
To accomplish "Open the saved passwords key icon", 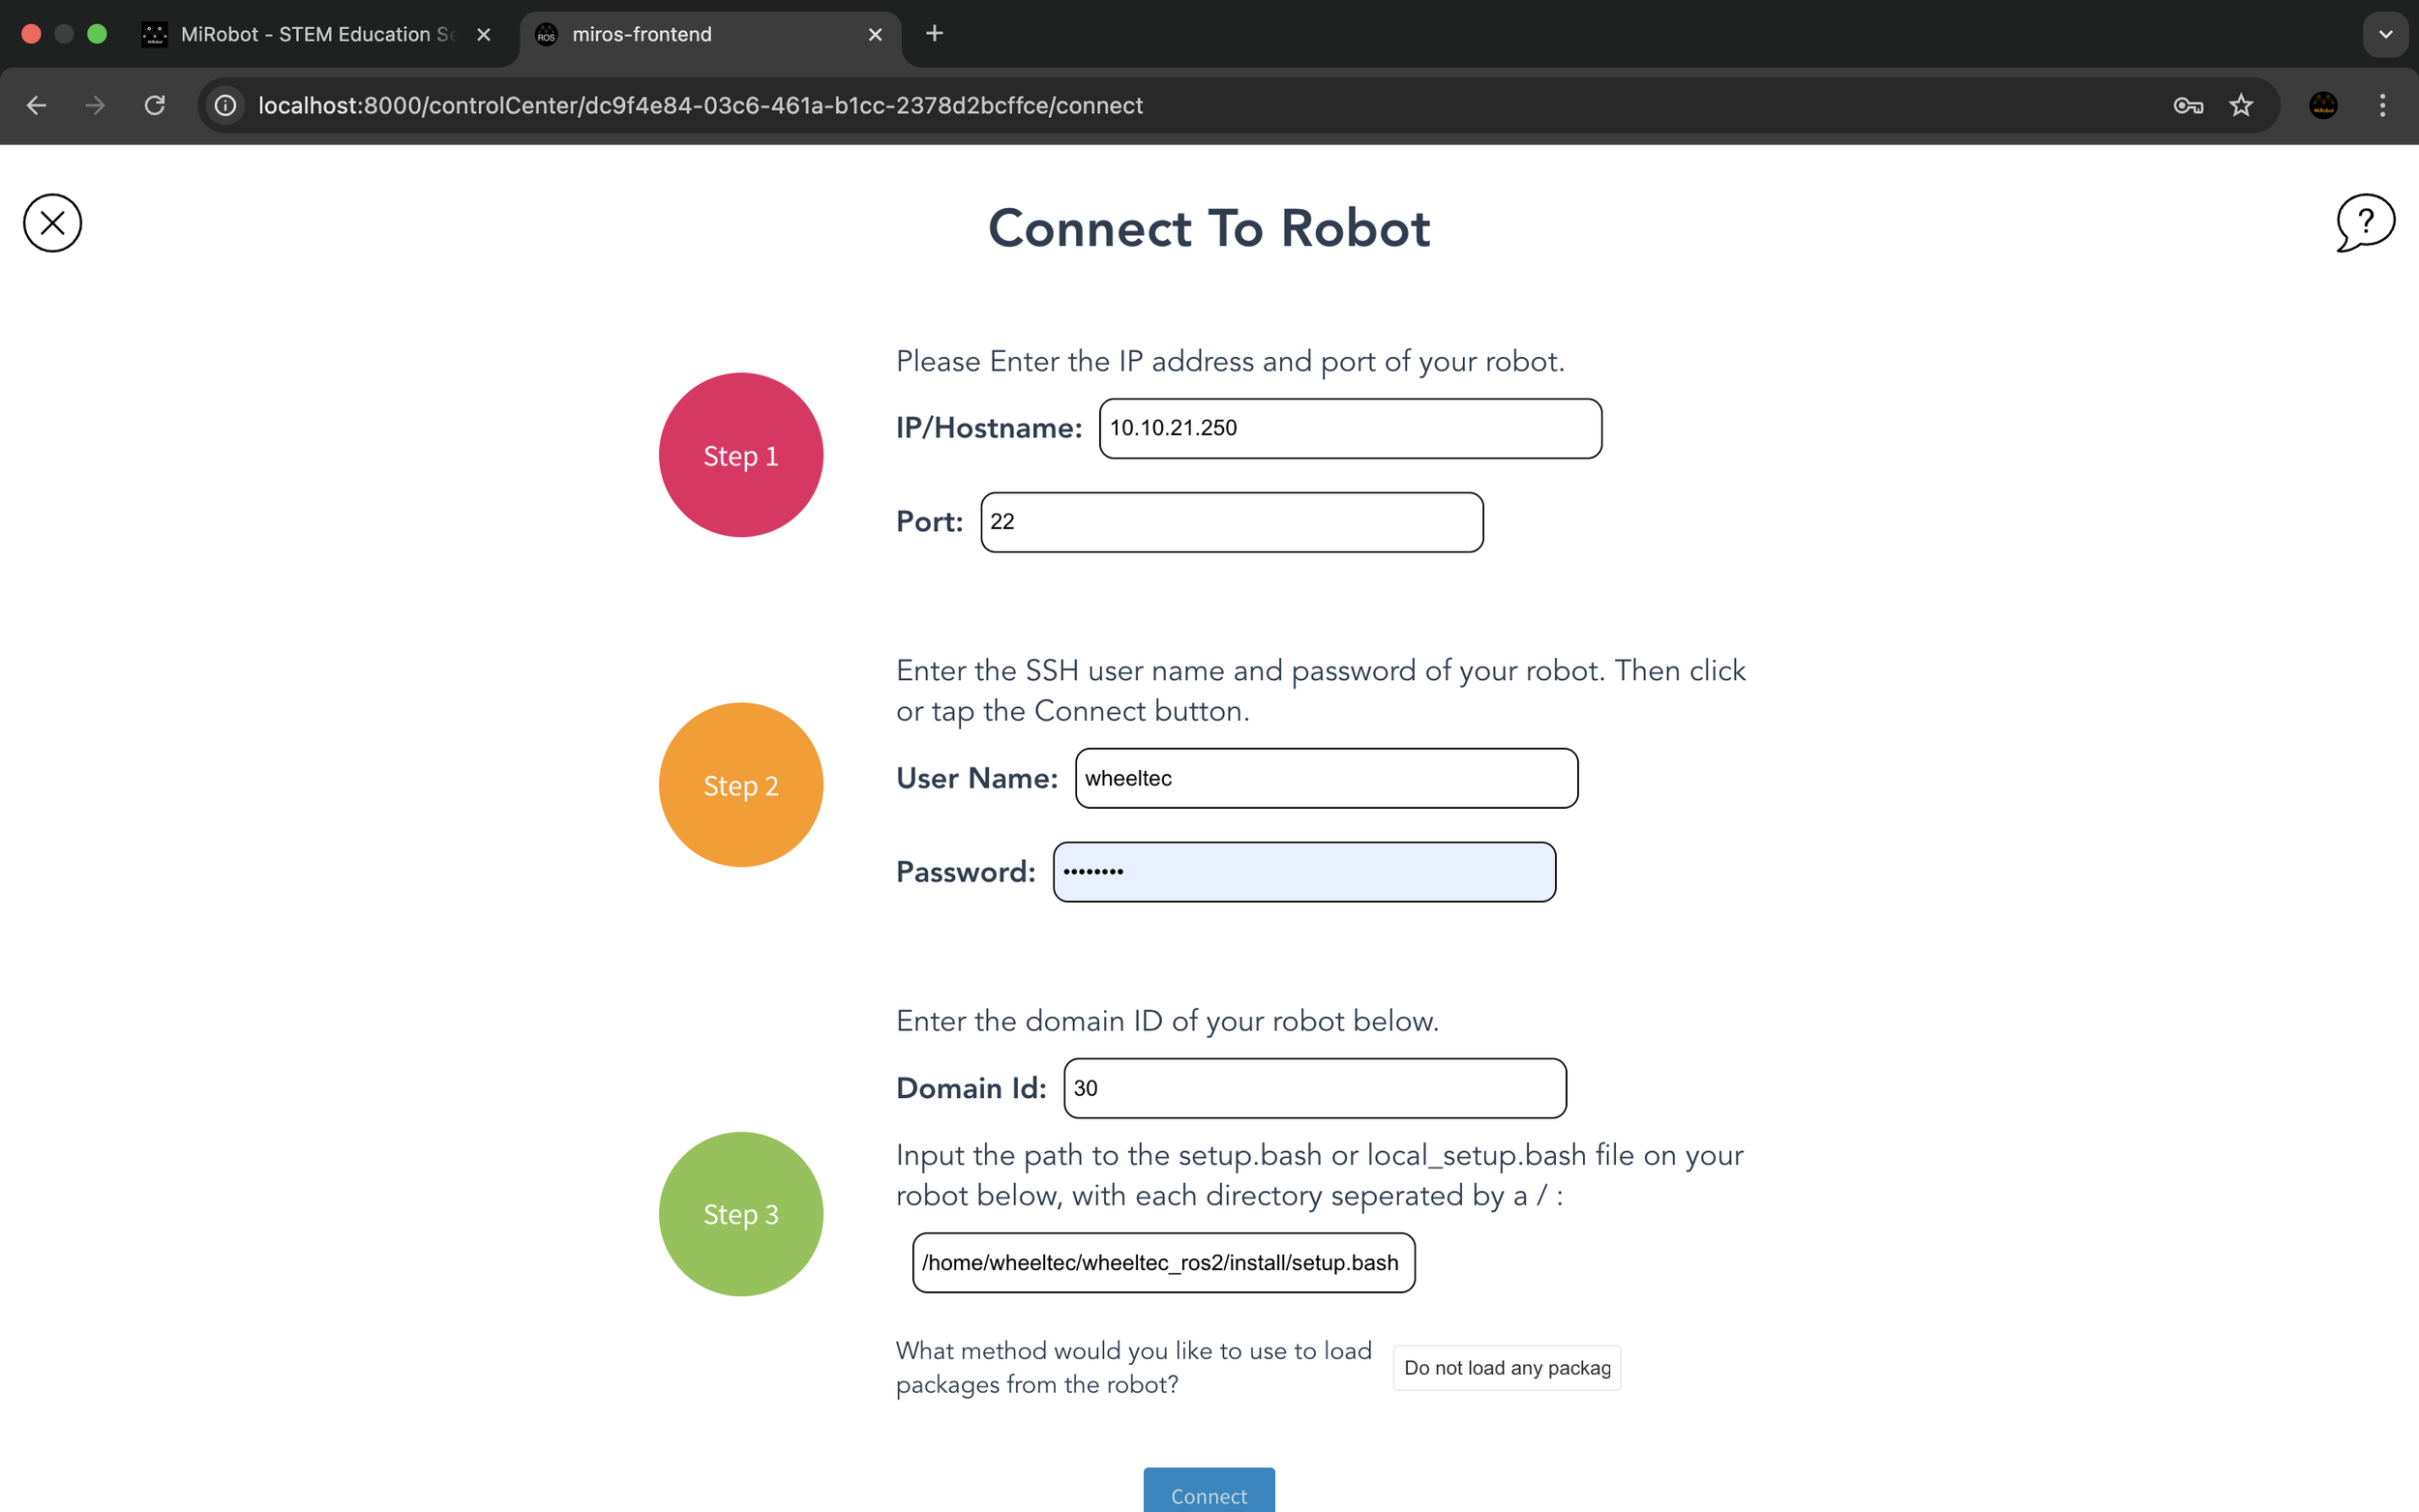I will (x=2187, y=105).
